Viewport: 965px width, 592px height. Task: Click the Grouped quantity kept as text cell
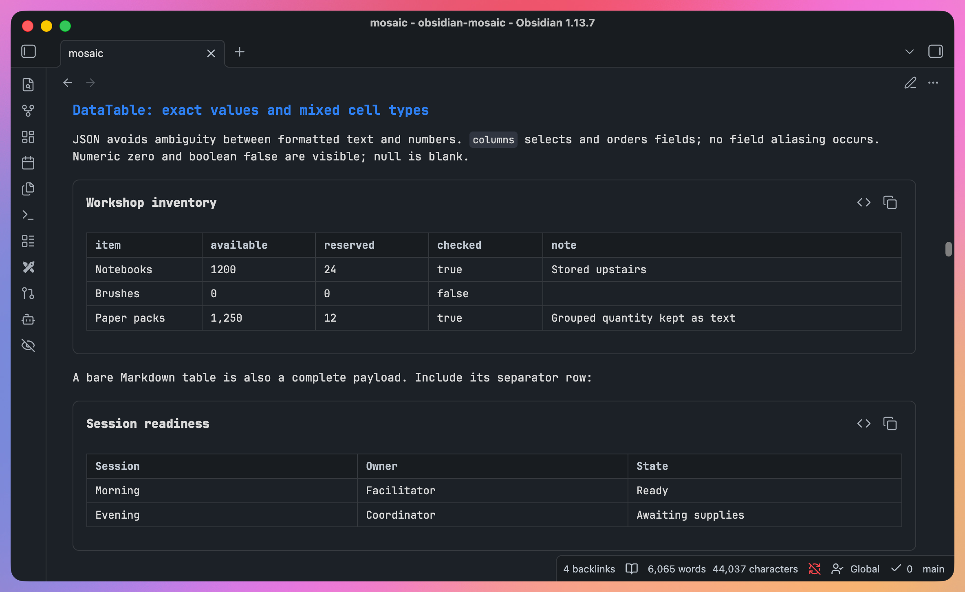point(722,318)
